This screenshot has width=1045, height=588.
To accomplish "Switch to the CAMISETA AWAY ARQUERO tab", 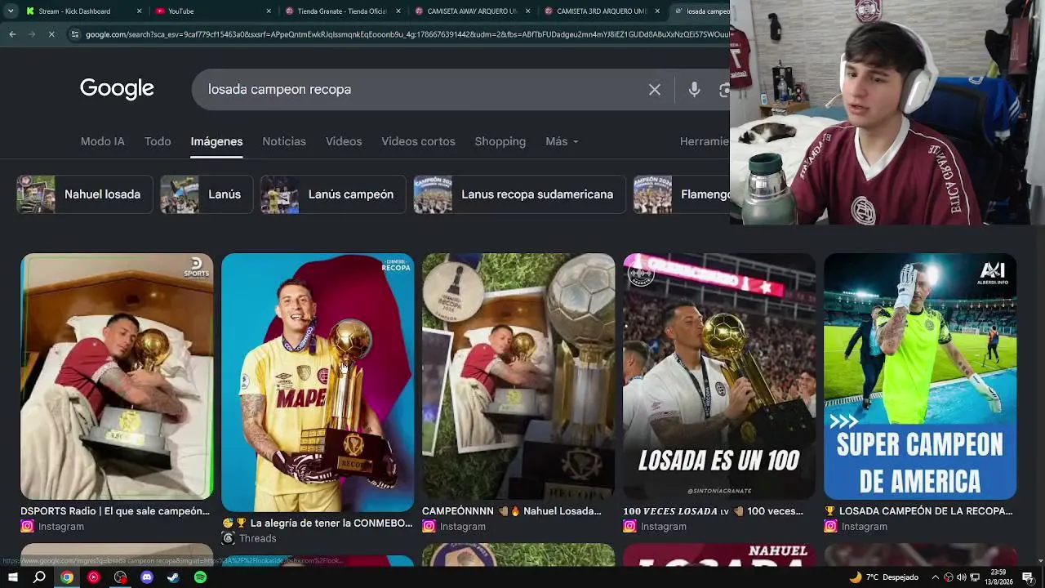I will pos(471,11).
